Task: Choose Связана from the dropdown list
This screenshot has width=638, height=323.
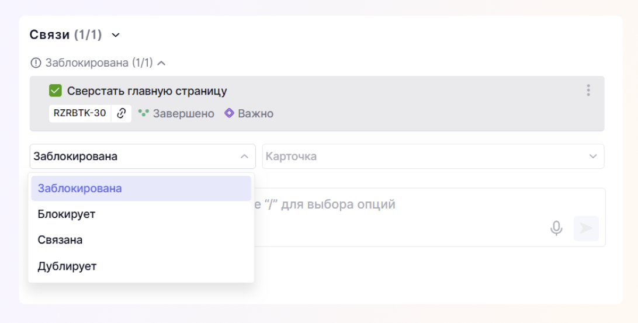Action: pyautogui.click(x=141, y=240)
